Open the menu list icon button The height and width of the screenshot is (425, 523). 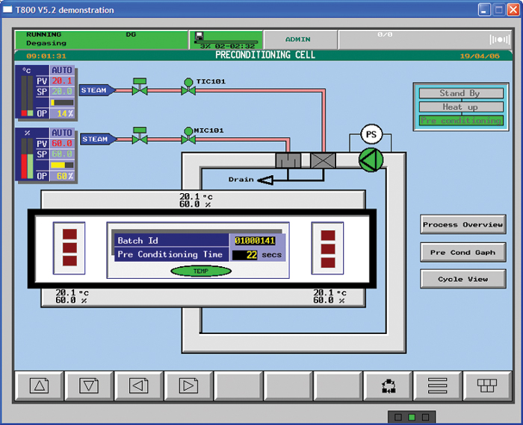438,385
